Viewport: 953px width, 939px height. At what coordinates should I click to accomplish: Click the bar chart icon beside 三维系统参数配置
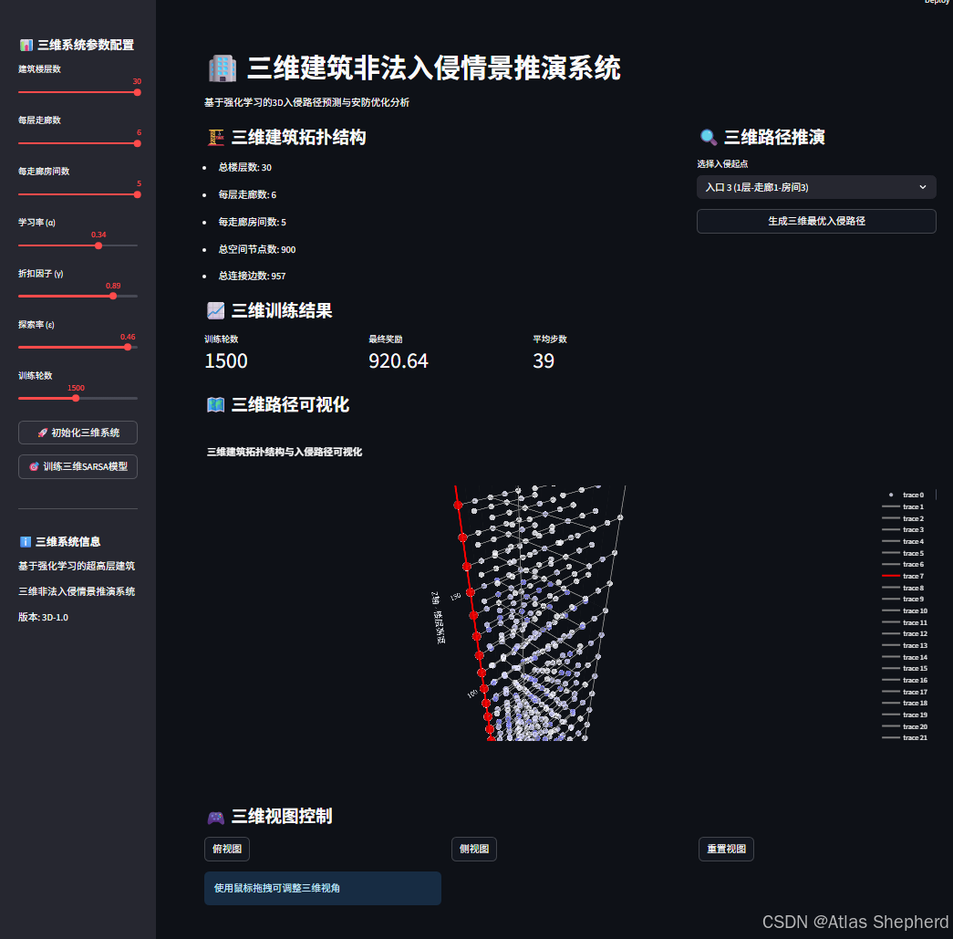point(26,45)
